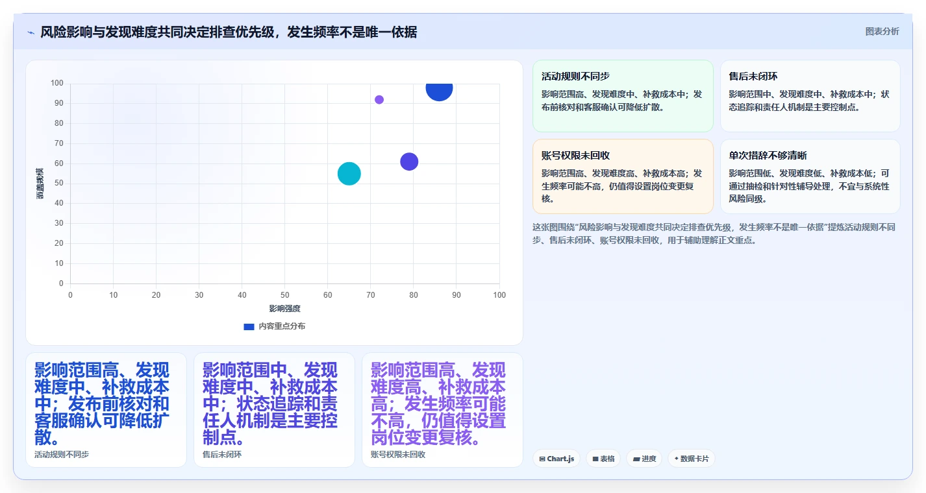Screen dimensions: 926x493
Task: Click the large indigo statistic mentioning 状态追踪
Action: click(270, 403)
